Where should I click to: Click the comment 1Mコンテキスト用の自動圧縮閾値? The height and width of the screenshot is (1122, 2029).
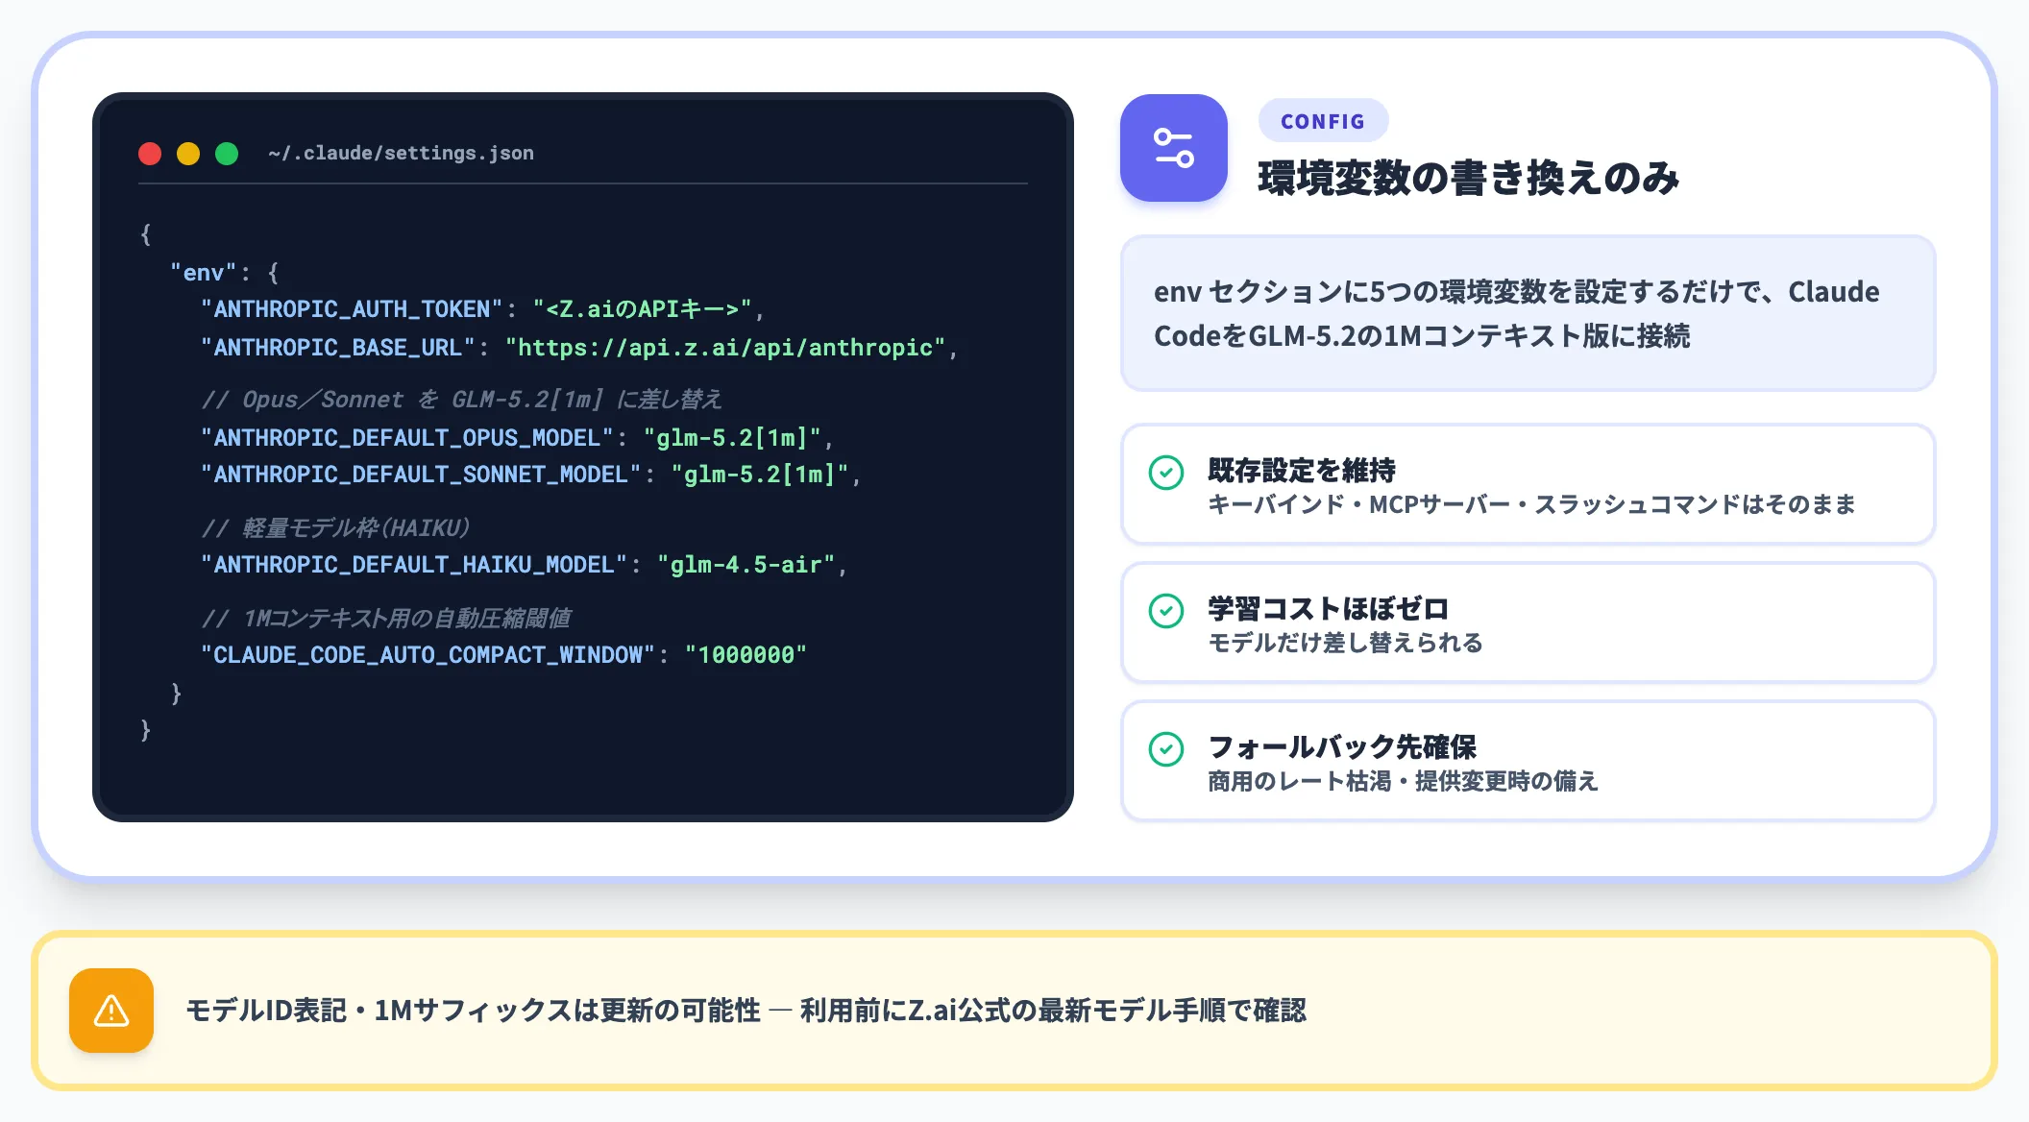click(x=386, y=619)
